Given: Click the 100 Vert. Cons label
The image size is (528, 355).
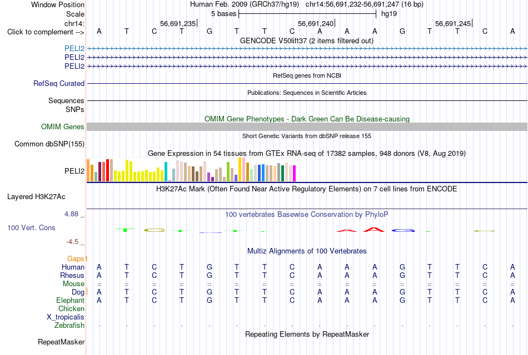Looking at the screenshot, I should coord(31,227).
